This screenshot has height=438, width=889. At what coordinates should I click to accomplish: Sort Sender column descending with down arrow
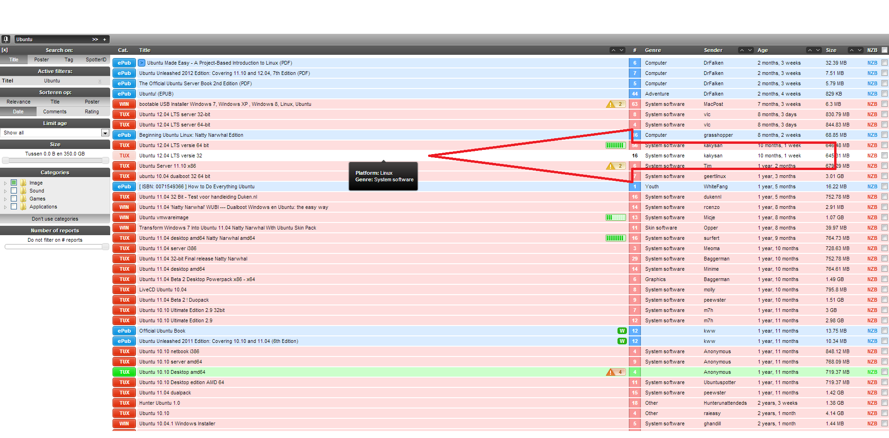[x=750, y=50]
